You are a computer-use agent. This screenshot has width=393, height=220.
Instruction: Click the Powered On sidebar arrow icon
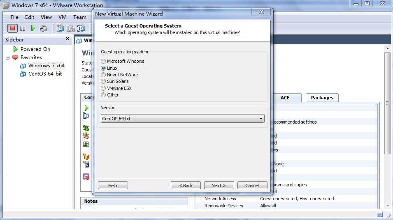coord(15,49)
